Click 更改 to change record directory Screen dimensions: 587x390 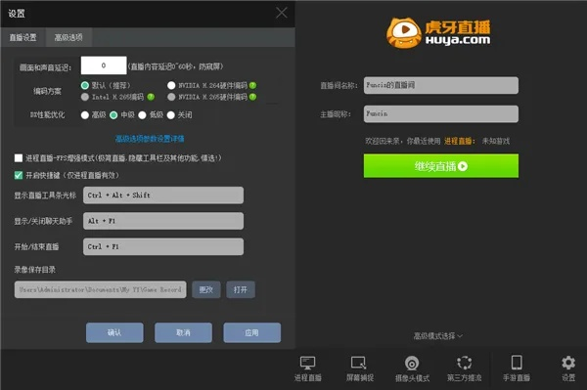(206, 289)
